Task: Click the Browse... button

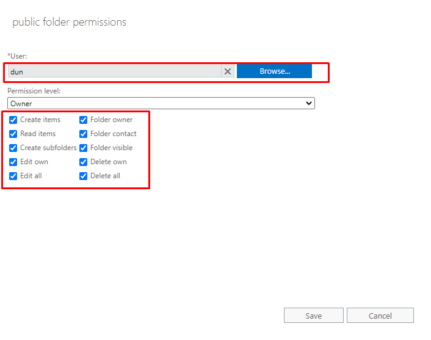Action: [x=274, y=71]
